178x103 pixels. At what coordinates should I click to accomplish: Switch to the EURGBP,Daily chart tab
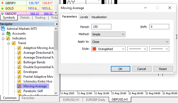(96, 100)
